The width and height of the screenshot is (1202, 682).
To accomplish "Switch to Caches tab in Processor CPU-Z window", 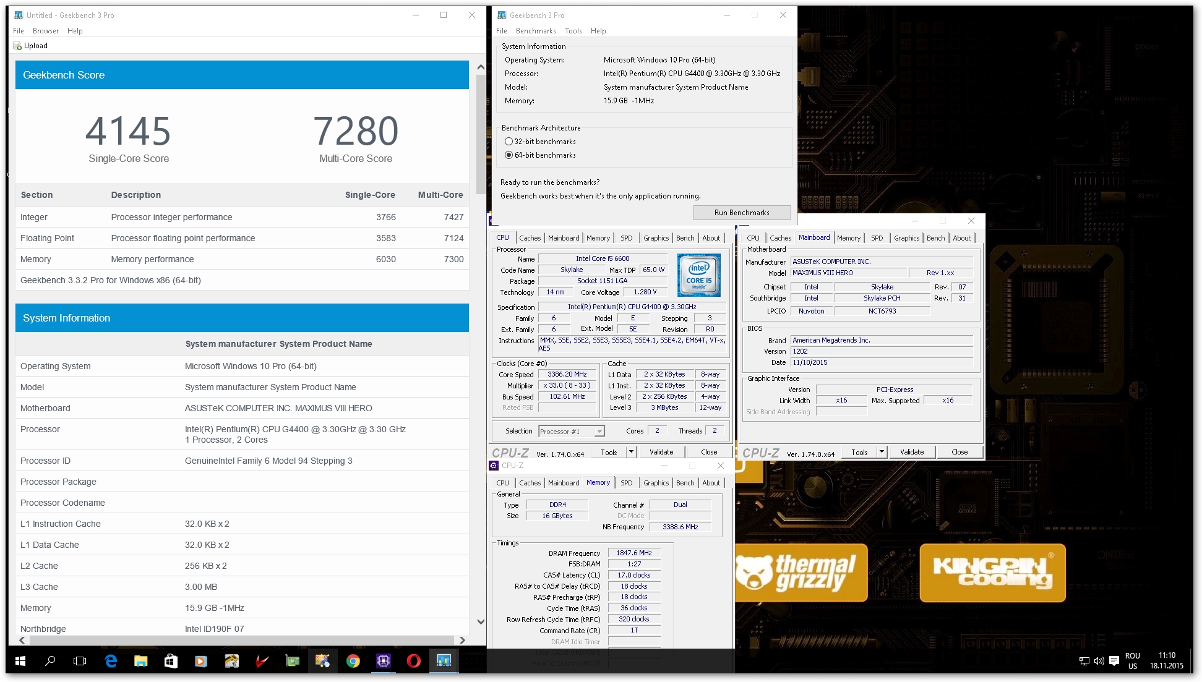I will (x=530, y=238).
